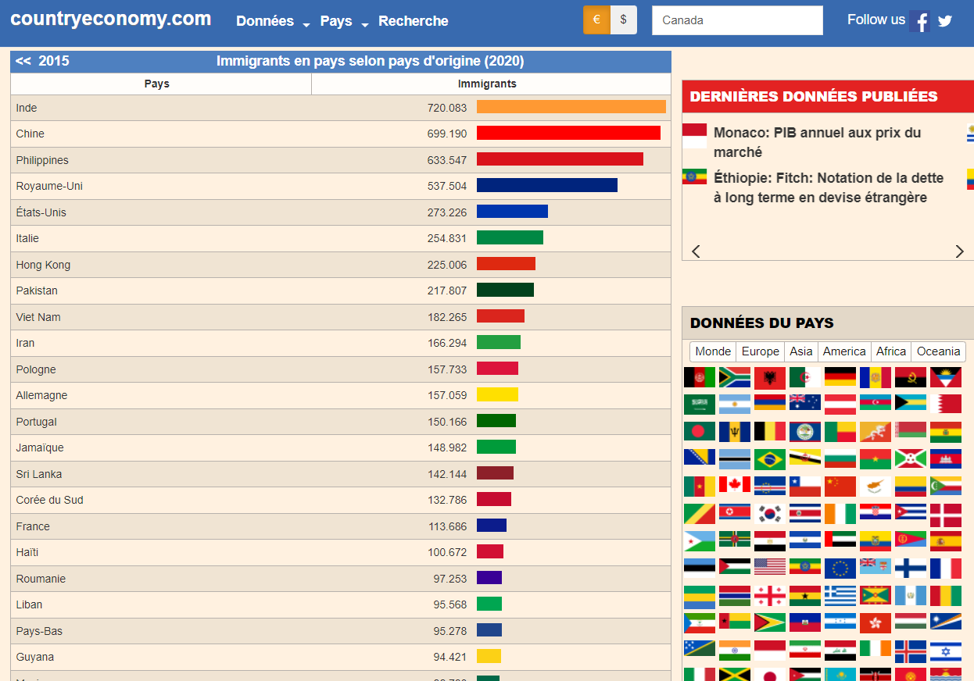Go to previous 2015 data link
The image size is (974, 681).
[42, 62]
